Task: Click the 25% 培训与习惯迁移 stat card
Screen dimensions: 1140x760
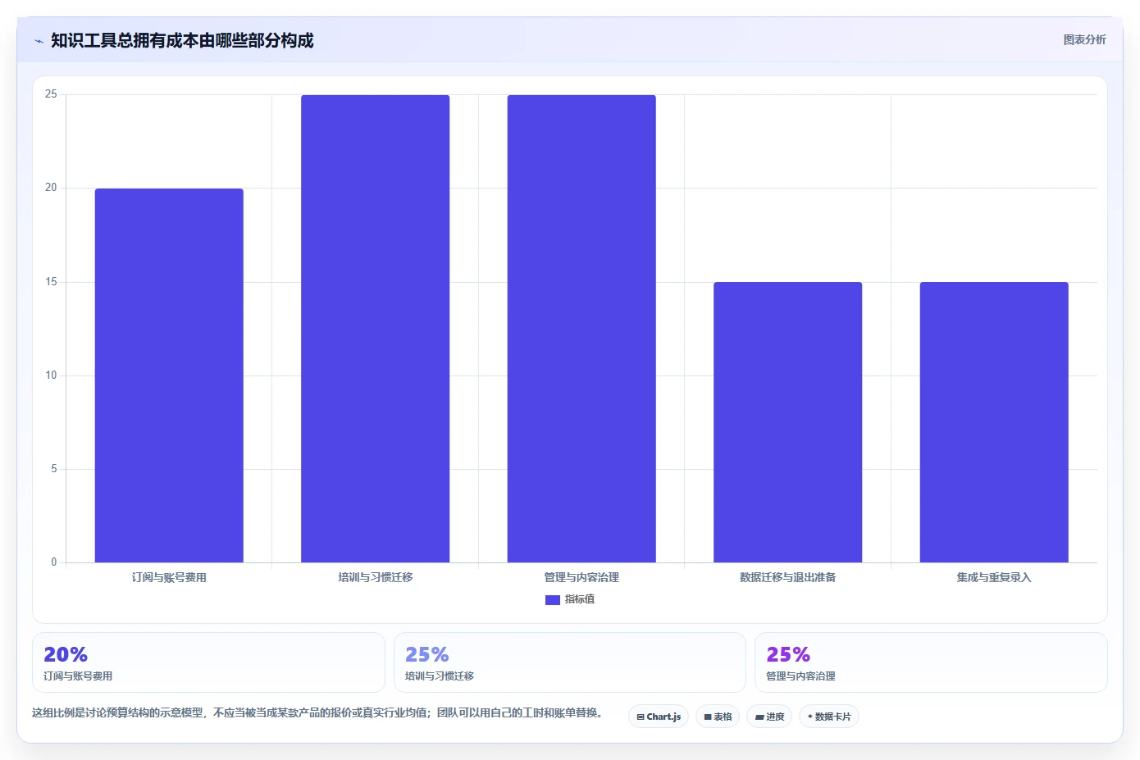Action: click(570, 662)
